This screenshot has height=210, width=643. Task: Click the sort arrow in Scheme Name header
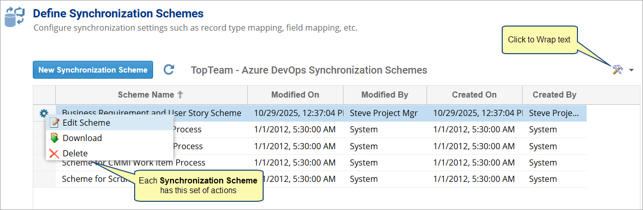(x=180, y=95)
